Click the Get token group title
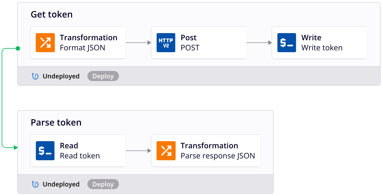The height and width of the screenshot is (196, 383). click(x=52, y=14)
